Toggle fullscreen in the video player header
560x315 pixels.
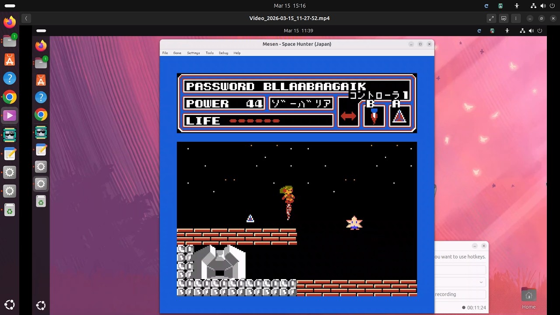pos(491,18)
